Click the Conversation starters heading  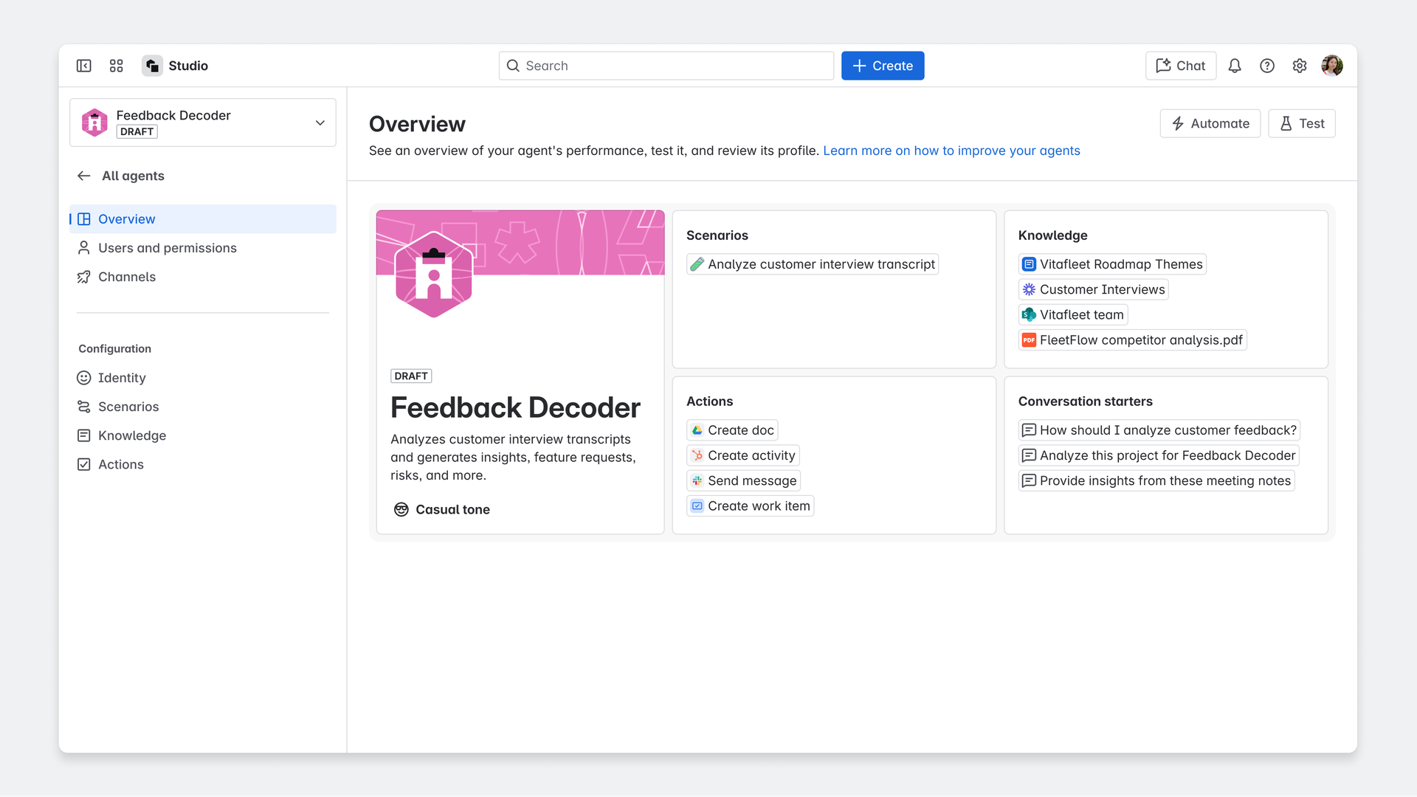tap(1086, 401)
